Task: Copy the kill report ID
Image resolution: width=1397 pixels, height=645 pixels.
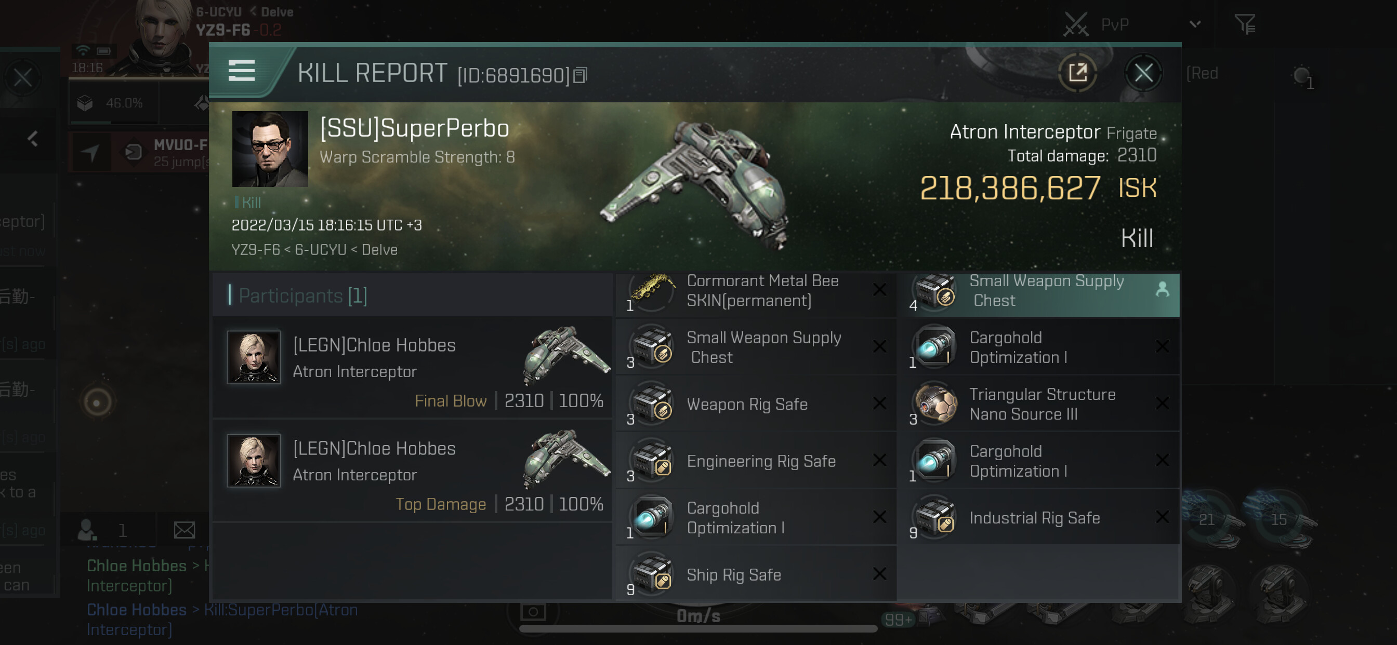Action: coord(581,75)
